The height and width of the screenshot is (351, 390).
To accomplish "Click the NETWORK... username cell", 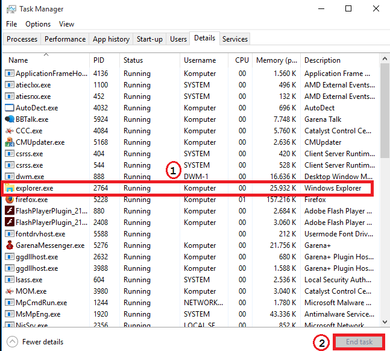I will (x=203, y=303).
